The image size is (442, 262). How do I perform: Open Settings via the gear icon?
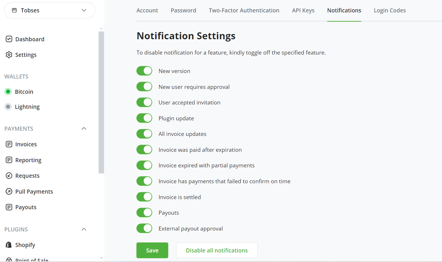click(x=9, y=55)
